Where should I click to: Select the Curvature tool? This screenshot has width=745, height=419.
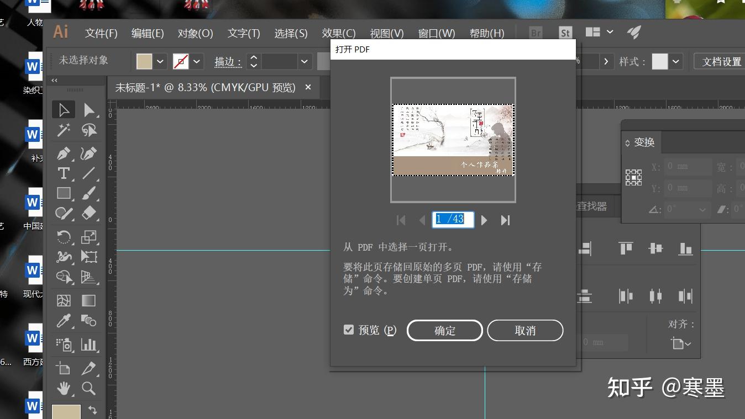point(89,153)
